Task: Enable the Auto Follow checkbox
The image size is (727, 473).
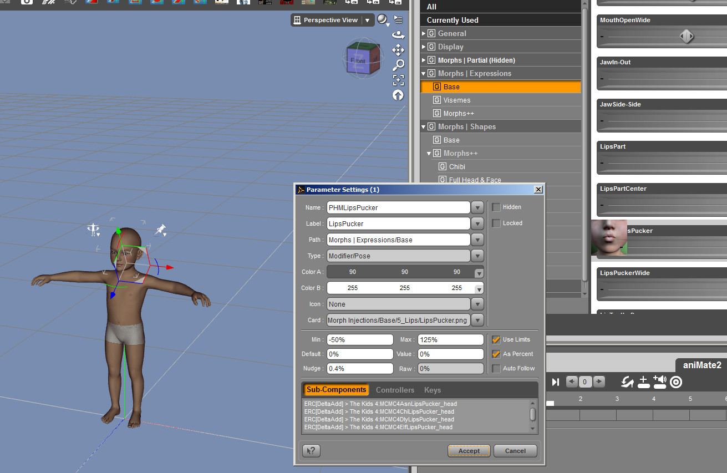Action: (x=496, y=368)
